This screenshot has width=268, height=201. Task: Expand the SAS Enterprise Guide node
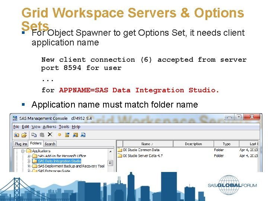point(29,171)
